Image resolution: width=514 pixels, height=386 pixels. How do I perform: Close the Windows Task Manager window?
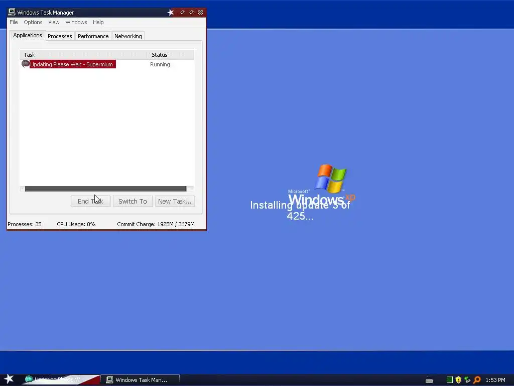201,13
